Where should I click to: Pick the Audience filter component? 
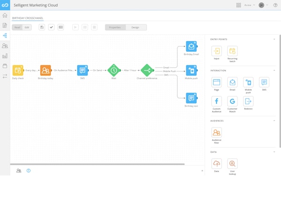pyautogui.click(x=216, y=133)
